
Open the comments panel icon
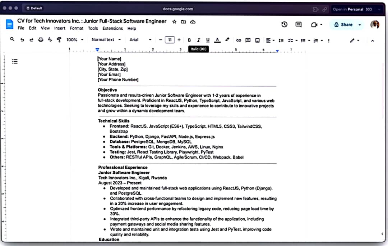click(299, 24)
